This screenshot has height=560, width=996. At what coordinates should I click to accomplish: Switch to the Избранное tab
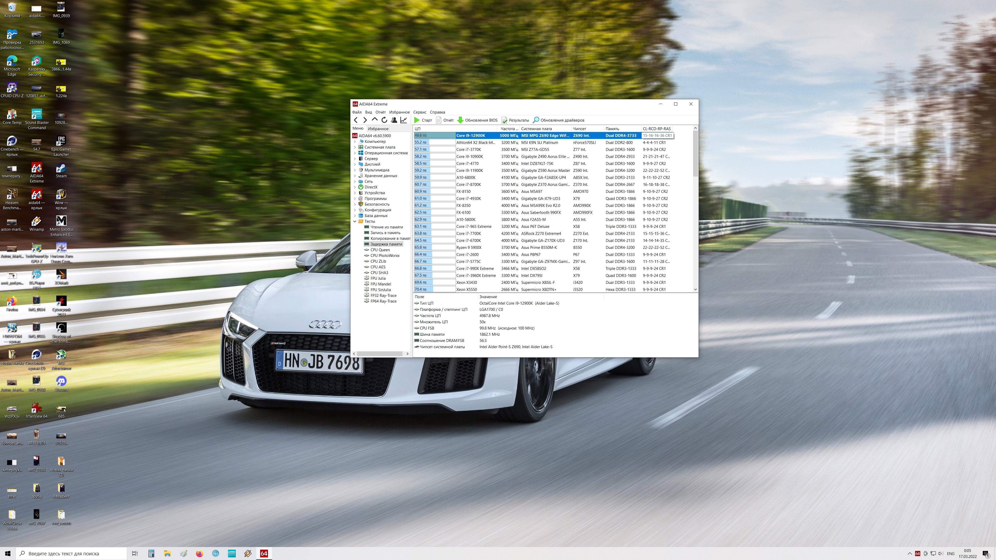(x=378, y=129)
